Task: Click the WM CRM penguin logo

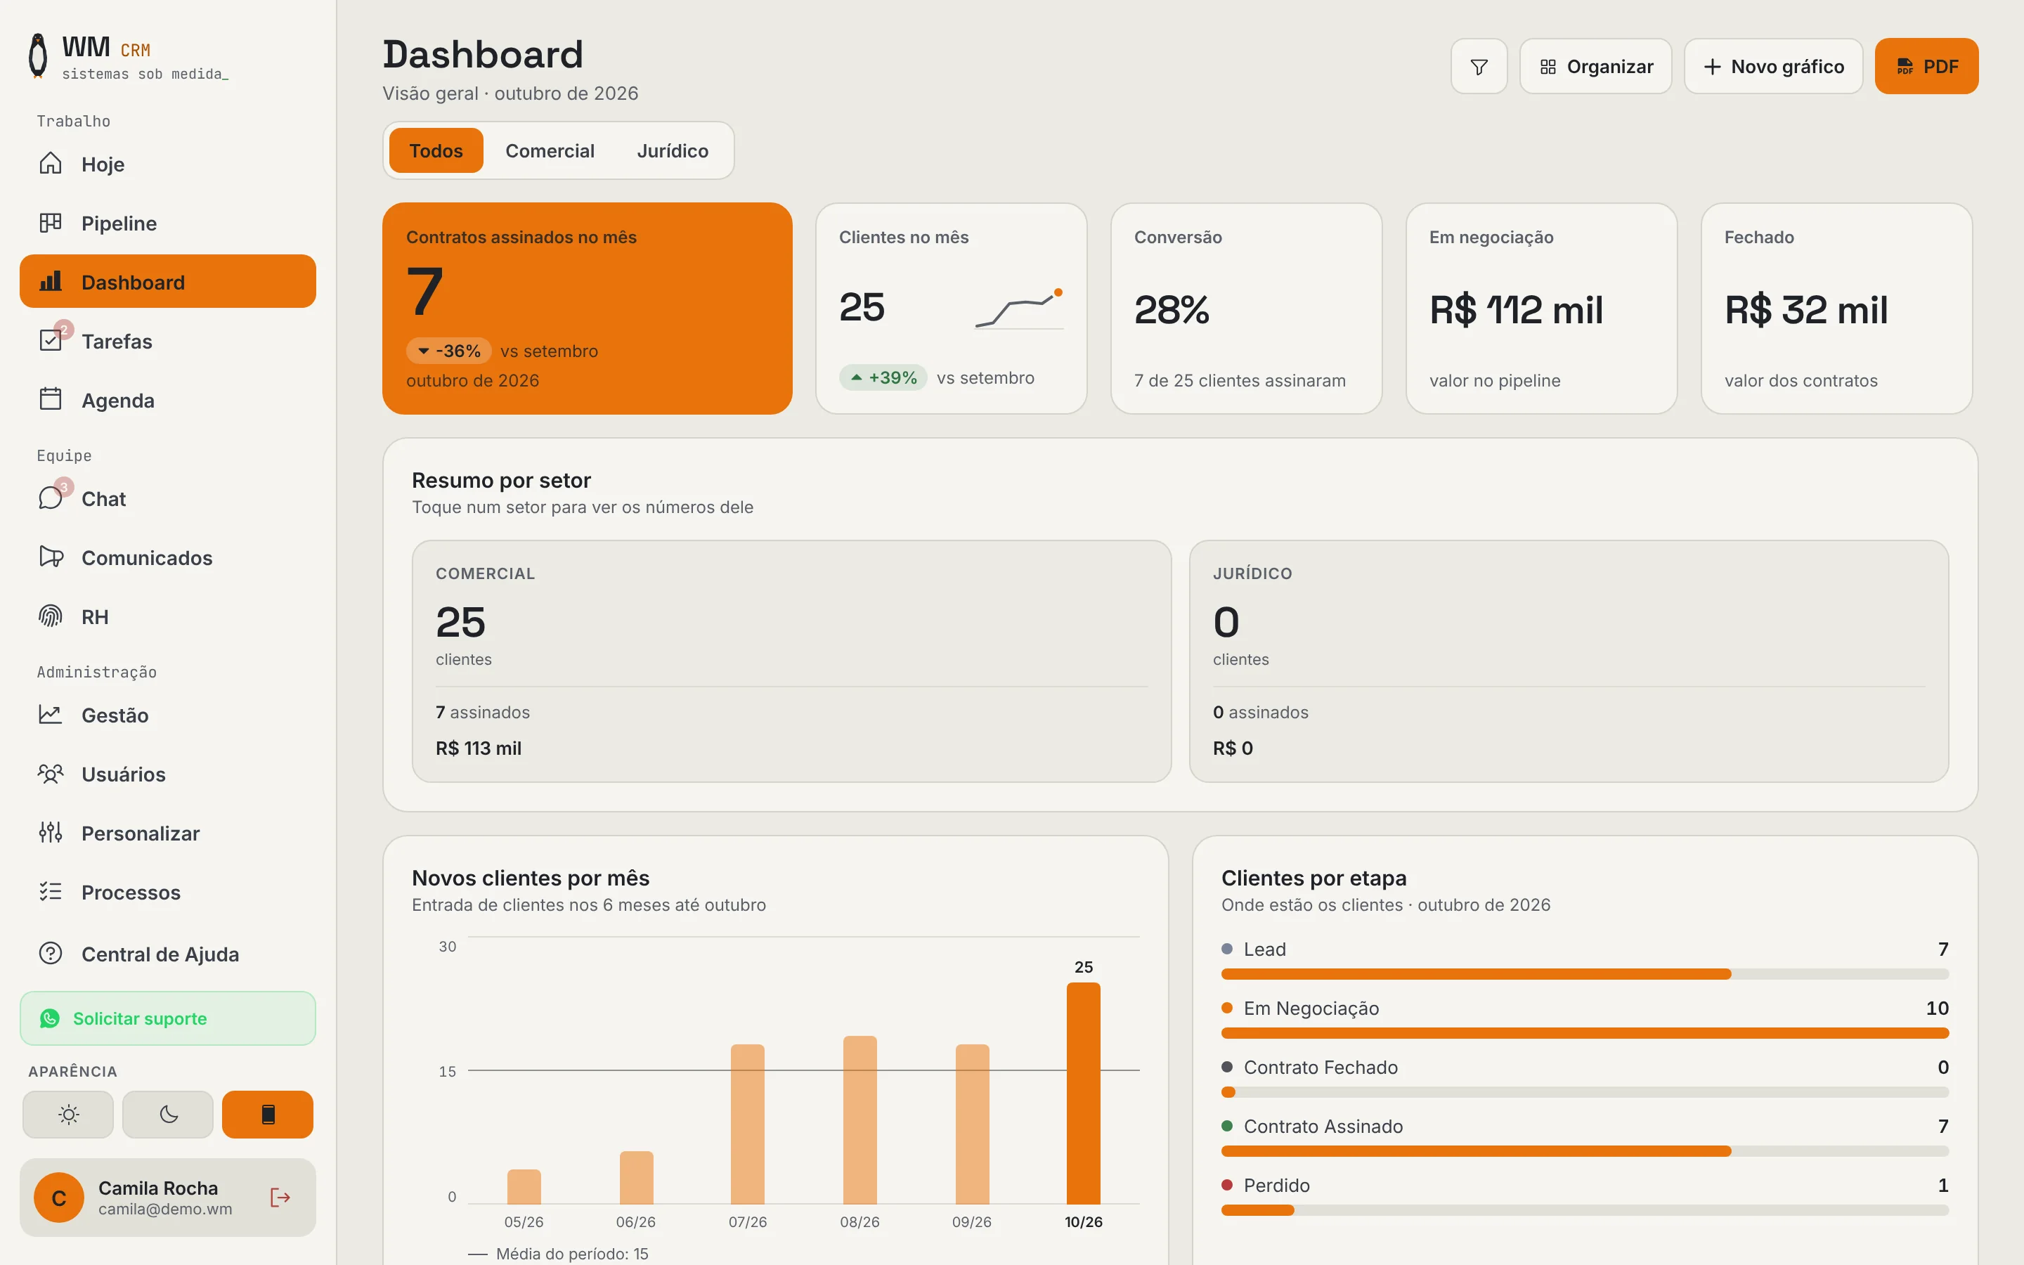Action: tap(39, 56)
